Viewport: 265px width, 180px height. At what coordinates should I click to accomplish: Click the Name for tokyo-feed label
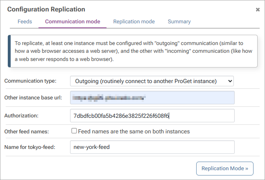[30, 147]
